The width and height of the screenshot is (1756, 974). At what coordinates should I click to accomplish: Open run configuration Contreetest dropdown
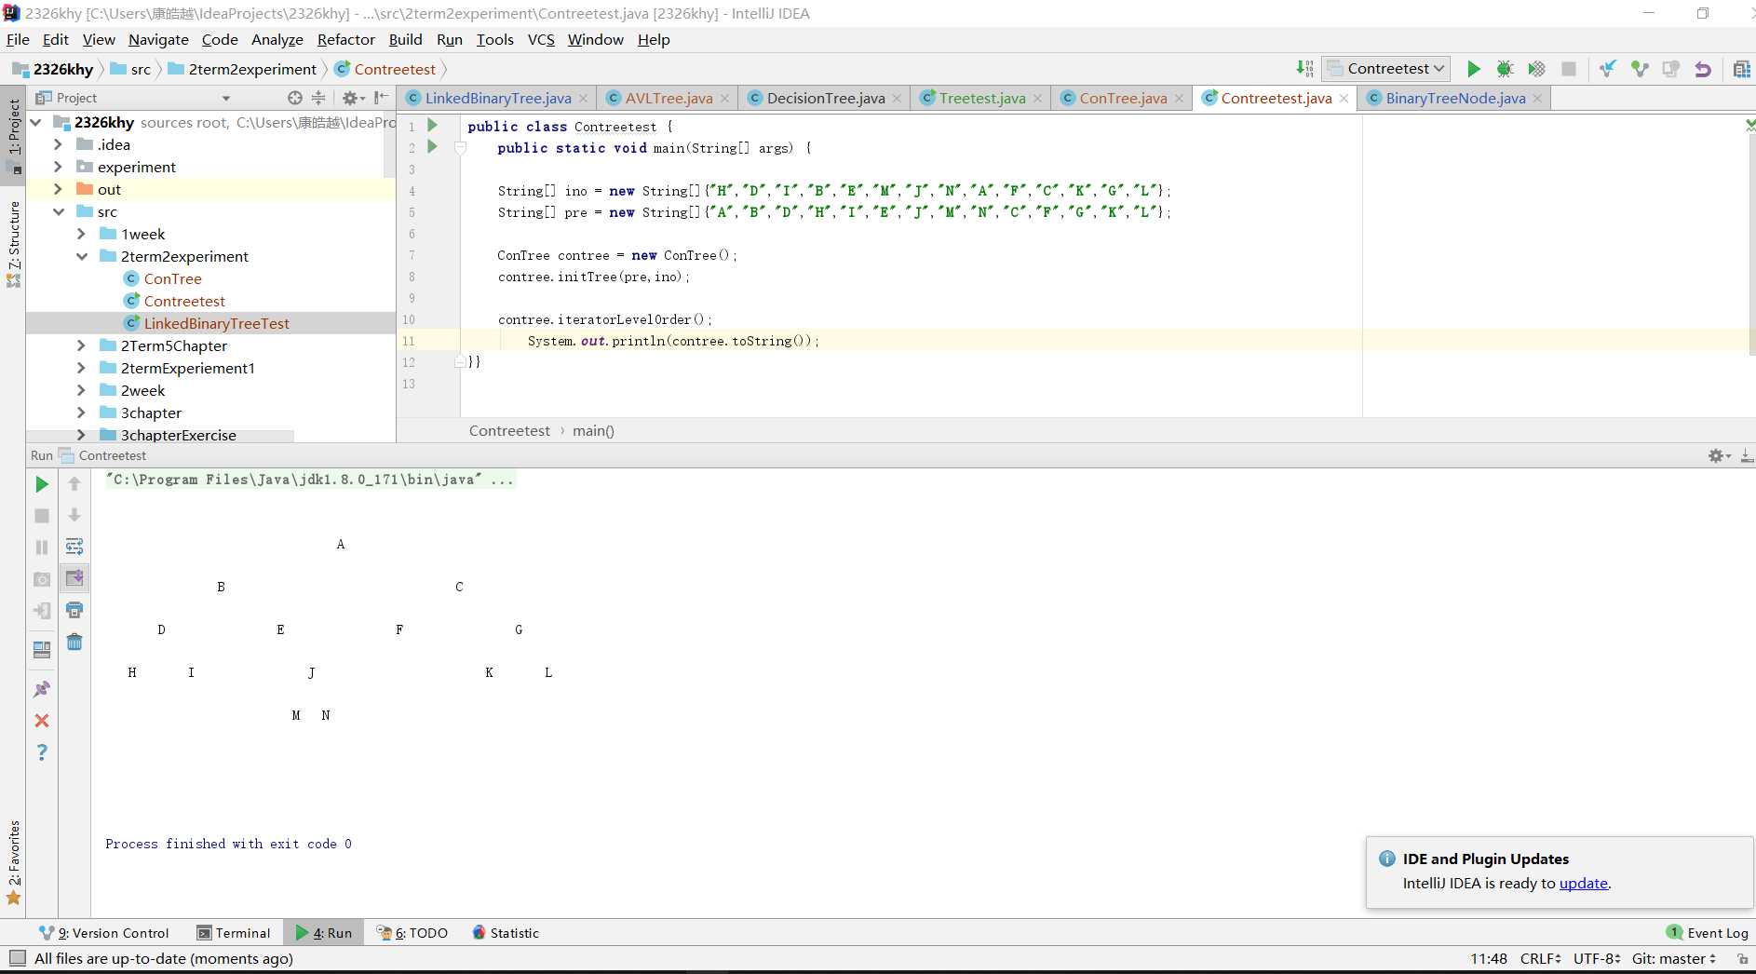(1385, 69)
